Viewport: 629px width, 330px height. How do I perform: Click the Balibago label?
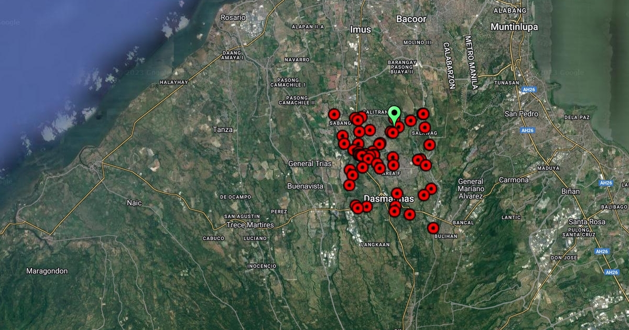tap(613, 207)
